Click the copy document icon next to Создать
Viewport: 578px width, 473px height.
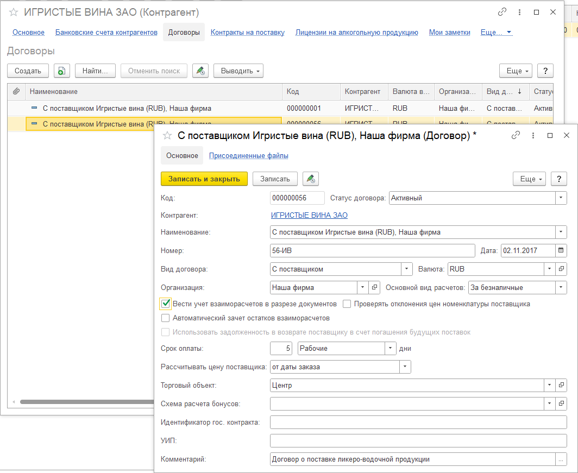click(62, 71)
